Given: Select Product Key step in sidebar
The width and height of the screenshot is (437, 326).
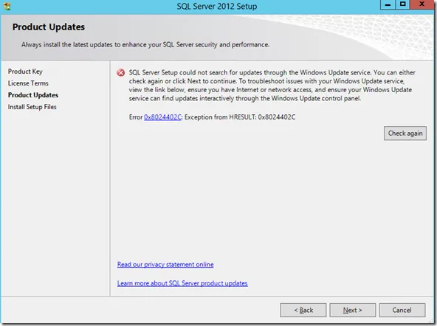Looking at the screenshot, I should pyautogui.click(x=25, y=72).
